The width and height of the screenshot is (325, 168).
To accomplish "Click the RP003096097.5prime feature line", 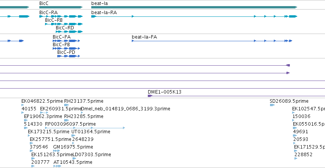I will tap(85, 128).
